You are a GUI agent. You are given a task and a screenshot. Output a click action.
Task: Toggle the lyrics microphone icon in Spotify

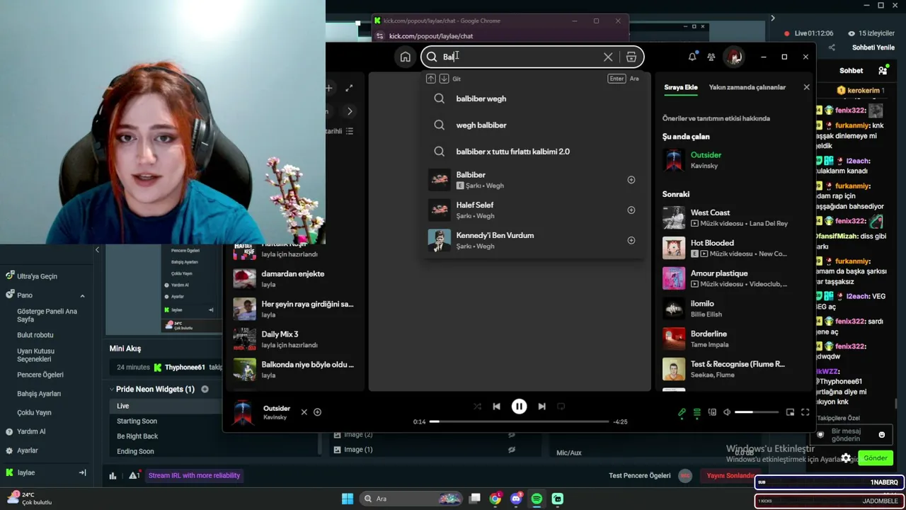[x=682, y=412]
